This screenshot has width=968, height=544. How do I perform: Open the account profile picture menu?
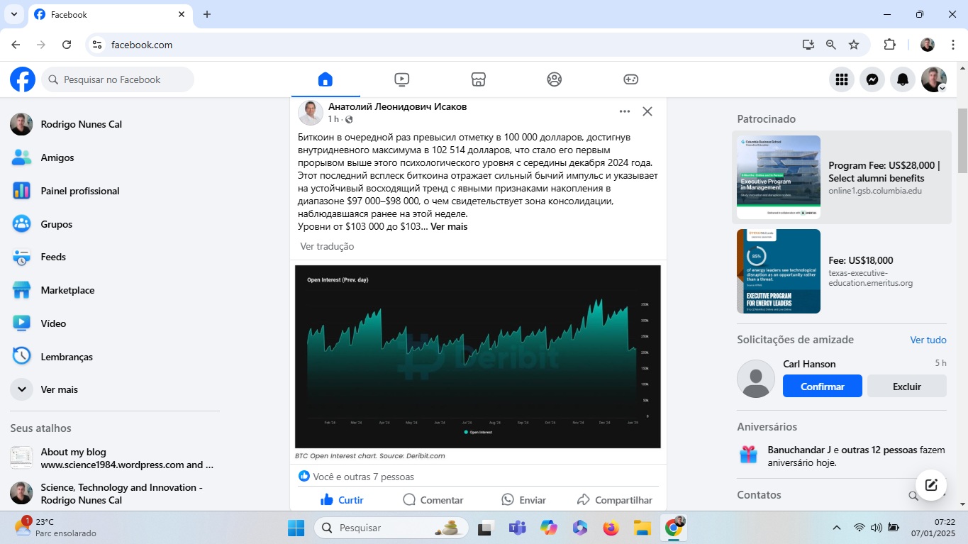pyautogui.click(x=934, y=79)
